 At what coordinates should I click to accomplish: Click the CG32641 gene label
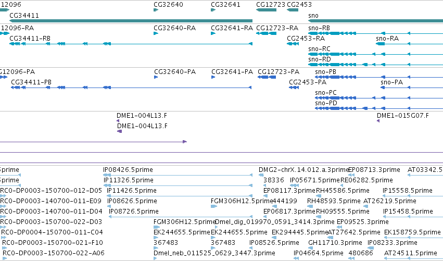[226, 5]
